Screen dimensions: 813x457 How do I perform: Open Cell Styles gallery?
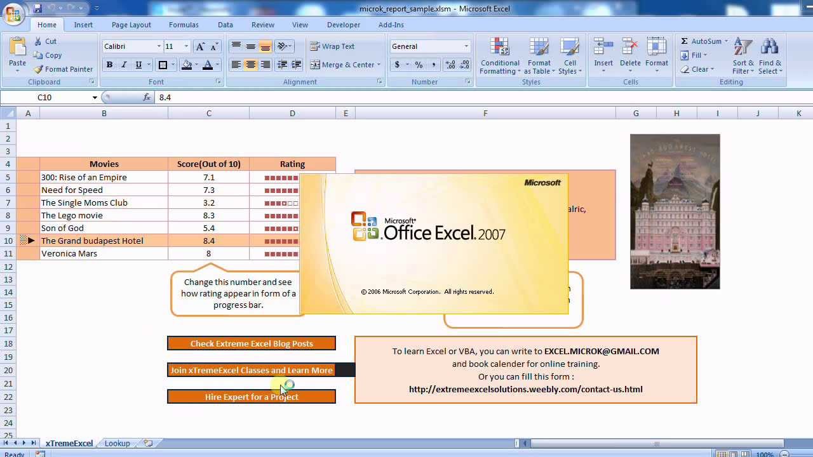coord(570,56)
